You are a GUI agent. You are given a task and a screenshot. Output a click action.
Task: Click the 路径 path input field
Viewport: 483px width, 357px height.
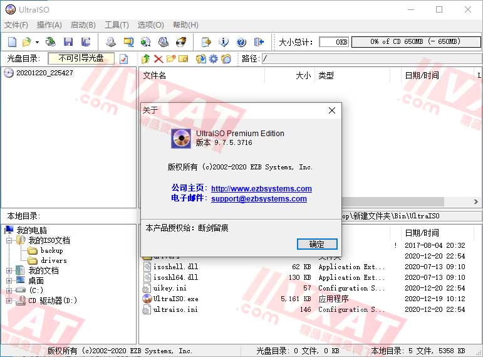[372, 58]
